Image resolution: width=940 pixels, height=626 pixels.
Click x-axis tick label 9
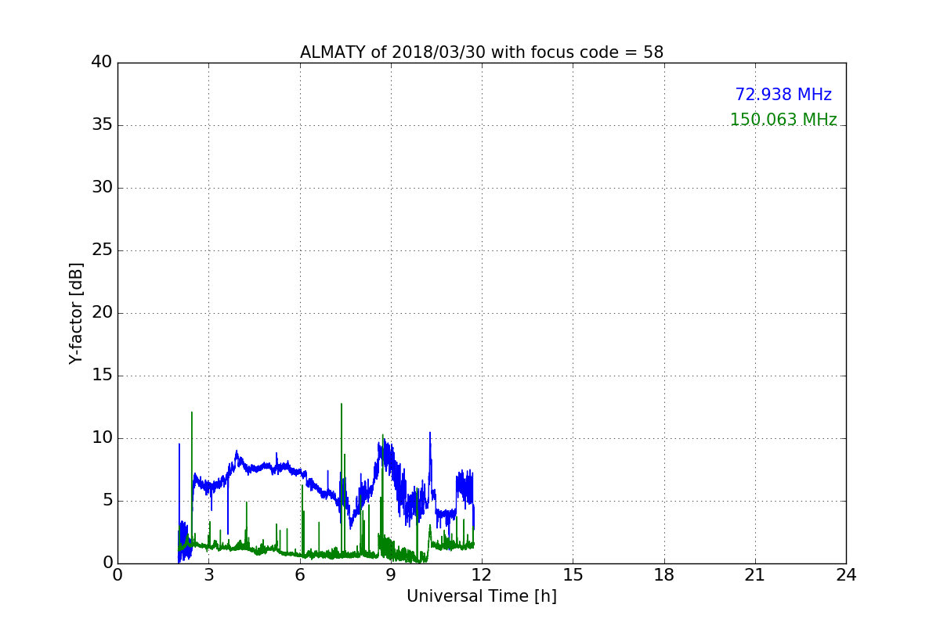coord(391,575)
